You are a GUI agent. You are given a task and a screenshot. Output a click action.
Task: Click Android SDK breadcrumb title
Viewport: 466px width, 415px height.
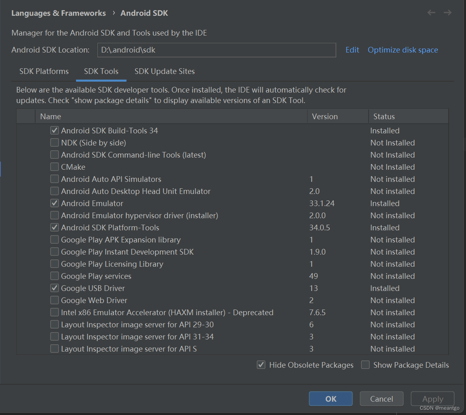tap(144, 13)
